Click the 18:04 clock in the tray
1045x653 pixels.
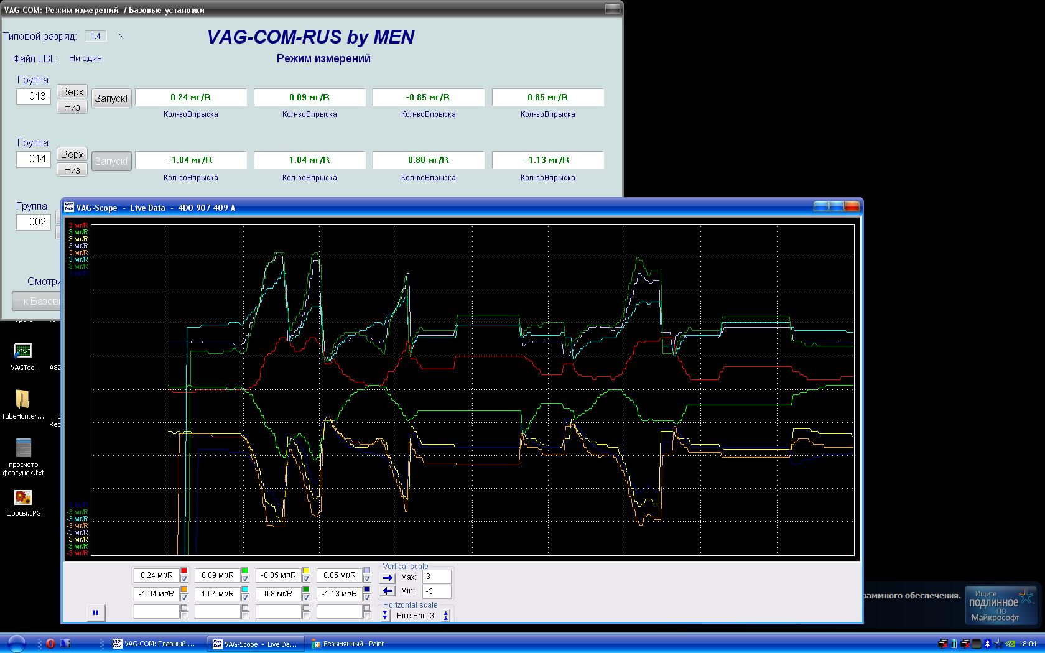1028,644
